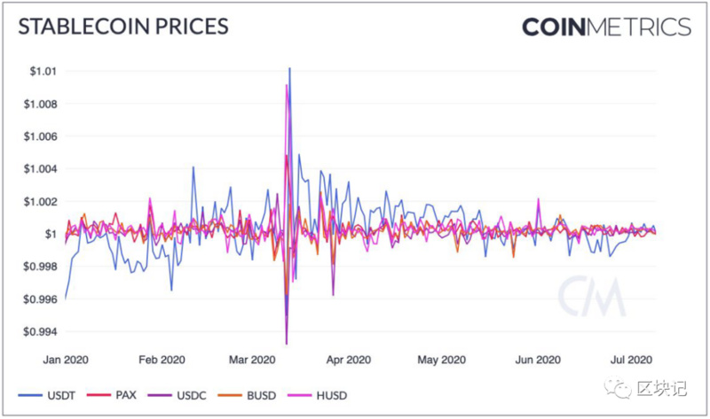Click the Jul 2020 x-axis label
The image size is (710, 419).
click(630, 360)
